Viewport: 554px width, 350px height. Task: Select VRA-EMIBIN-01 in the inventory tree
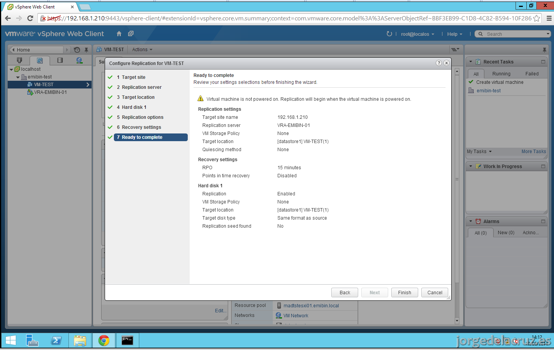coord(50,92)
